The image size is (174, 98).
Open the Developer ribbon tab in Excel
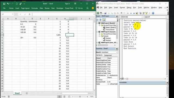pos(60,8)
